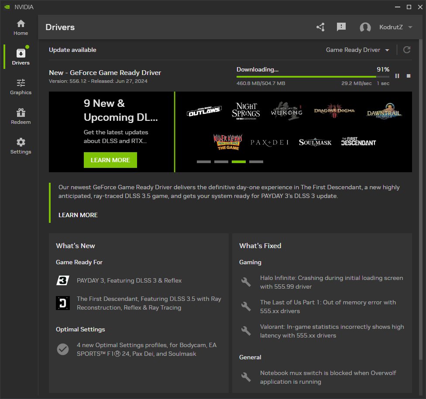Click the Black Myth Wukong logo
The width and height of the screenshot is (426, 399).
(287, 111)
